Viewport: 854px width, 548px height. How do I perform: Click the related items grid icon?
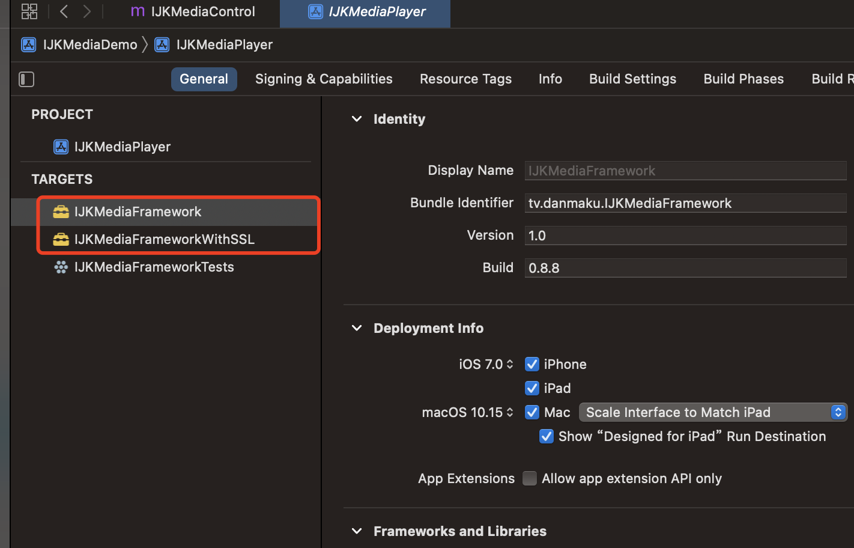click(29, 11)
